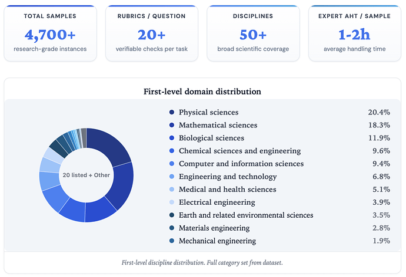
Task: Click Chemical sciences and engineering legend dot
Action: pyautogui.click(x=172, y=151)
